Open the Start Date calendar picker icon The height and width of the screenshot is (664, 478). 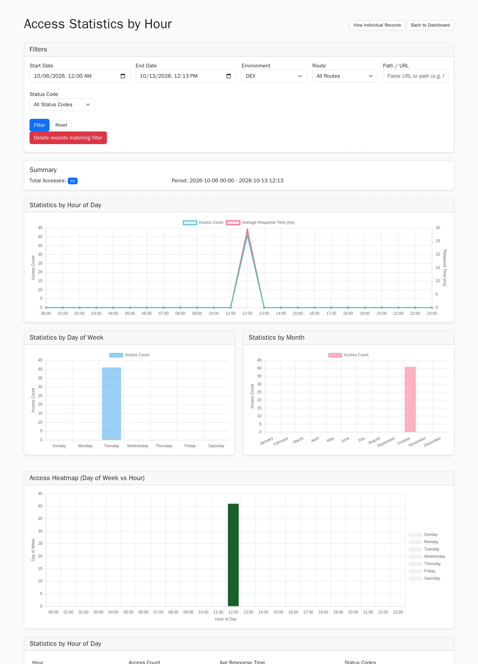[x=123, y=76]
